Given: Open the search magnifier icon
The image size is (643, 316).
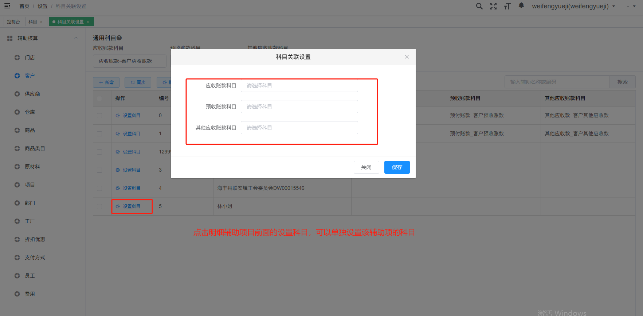Looking at the screenshot, I should click(479, 6).
